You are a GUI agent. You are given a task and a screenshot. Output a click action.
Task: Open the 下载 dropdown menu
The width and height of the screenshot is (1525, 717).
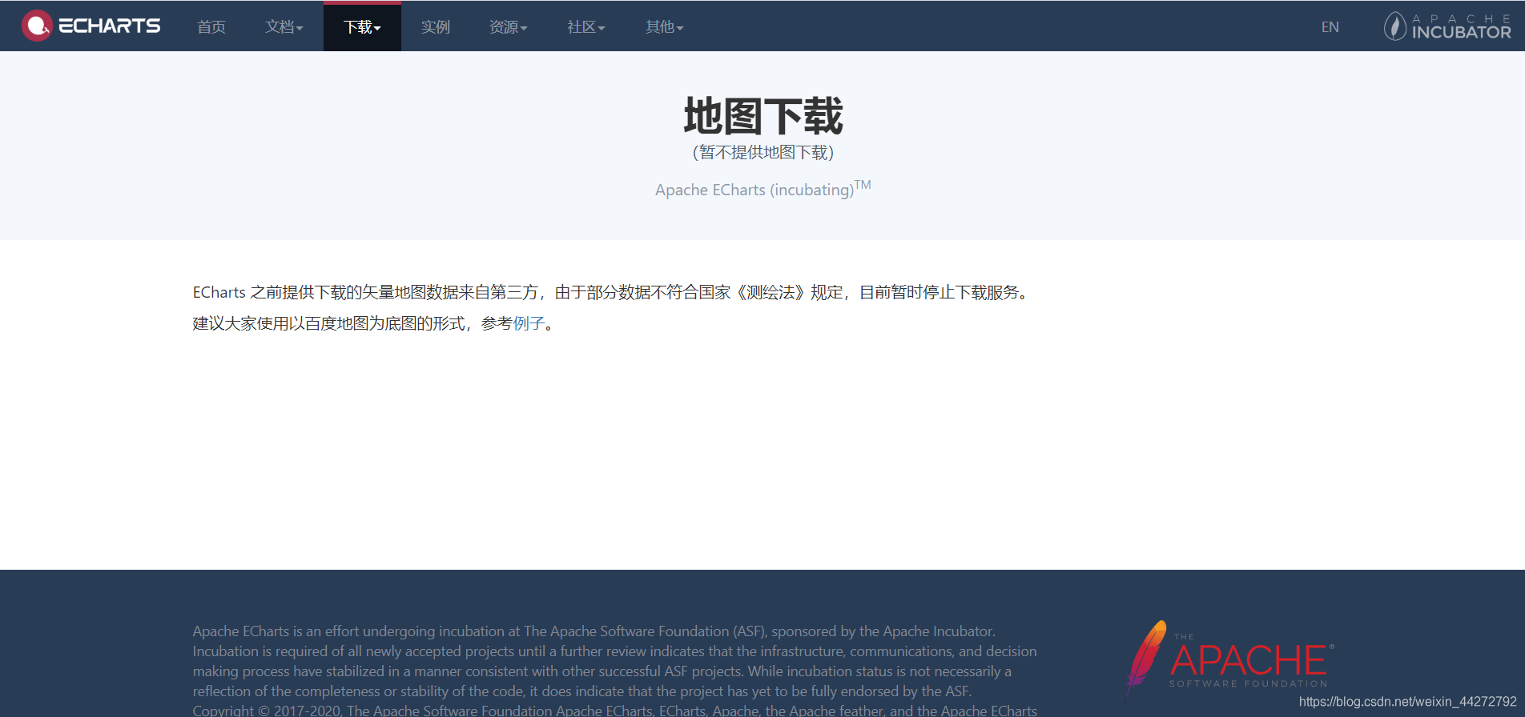coord(362,26)
